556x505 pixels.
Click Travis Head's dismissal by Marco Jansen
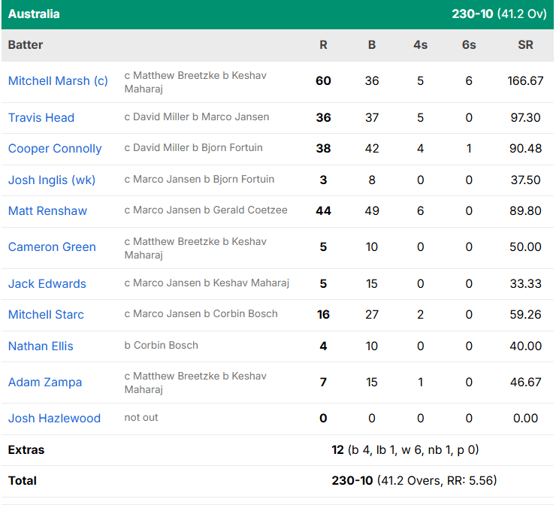[197, 117]
